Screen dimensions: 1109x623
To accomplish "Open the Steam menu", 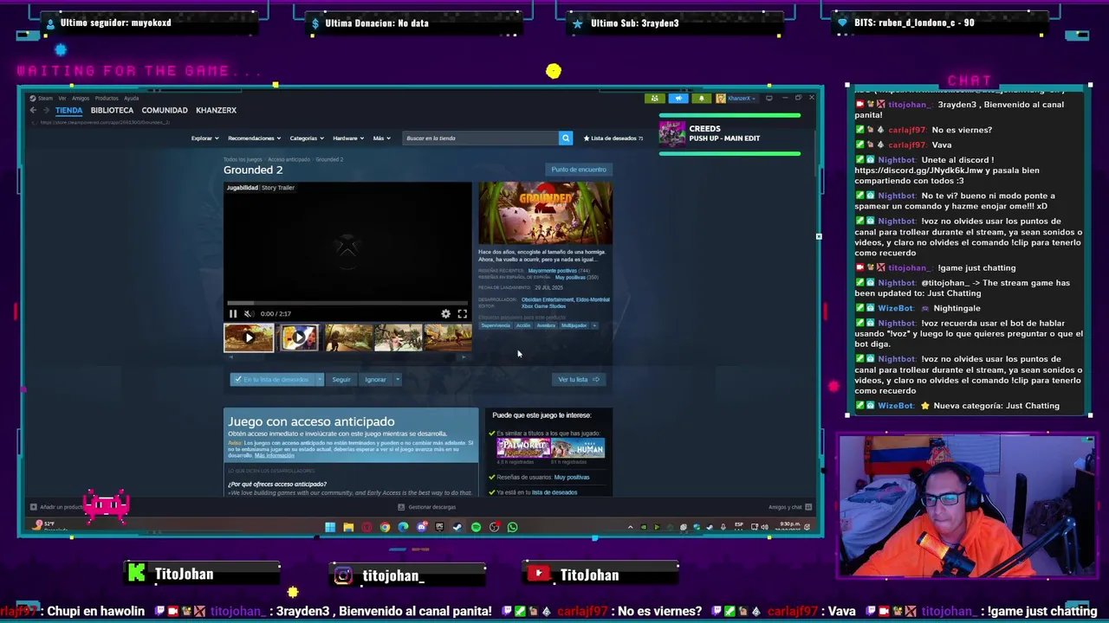I will 45,98.
